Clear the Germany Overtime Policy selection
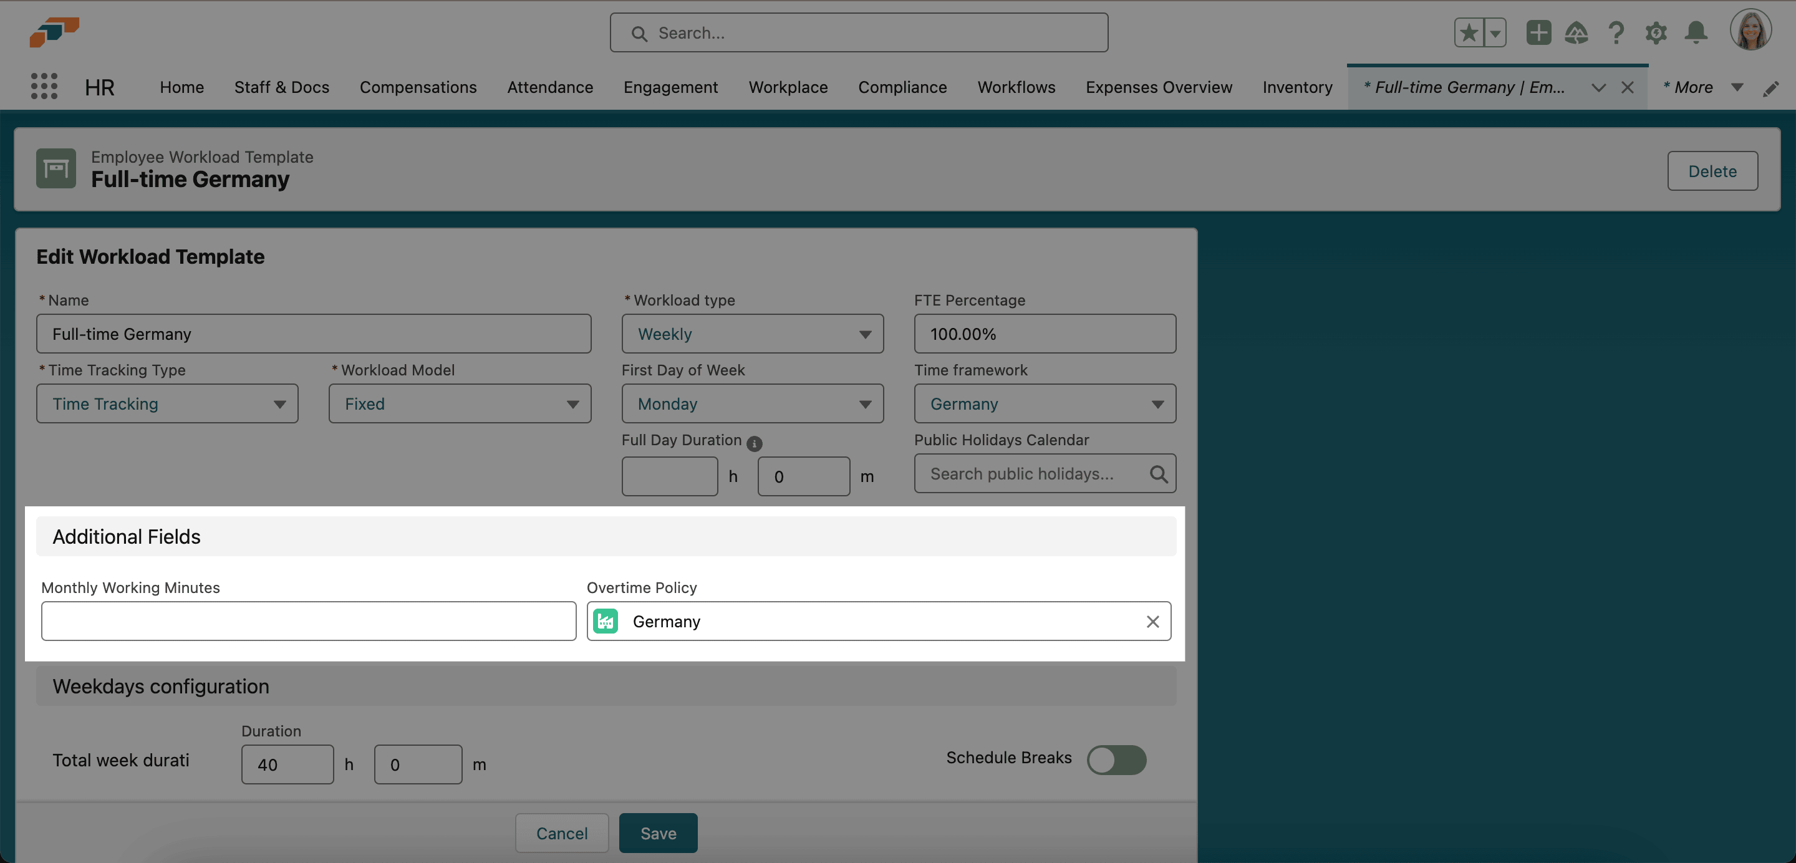 tap(1152, 621)
